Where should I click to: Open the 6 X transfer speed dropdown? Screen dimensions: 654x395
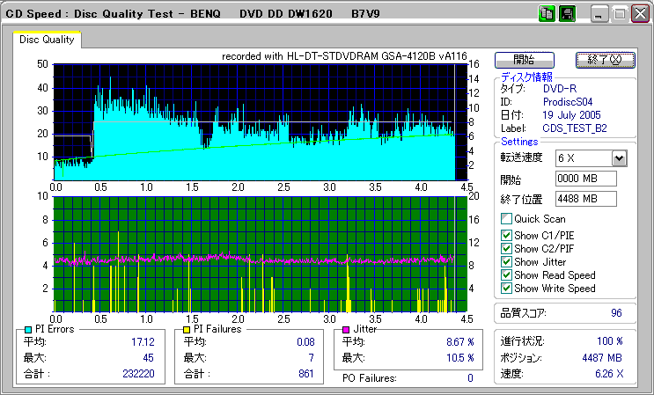coord(619,158)
